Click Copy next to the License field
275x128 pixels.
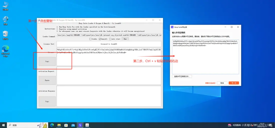point(47,61)
